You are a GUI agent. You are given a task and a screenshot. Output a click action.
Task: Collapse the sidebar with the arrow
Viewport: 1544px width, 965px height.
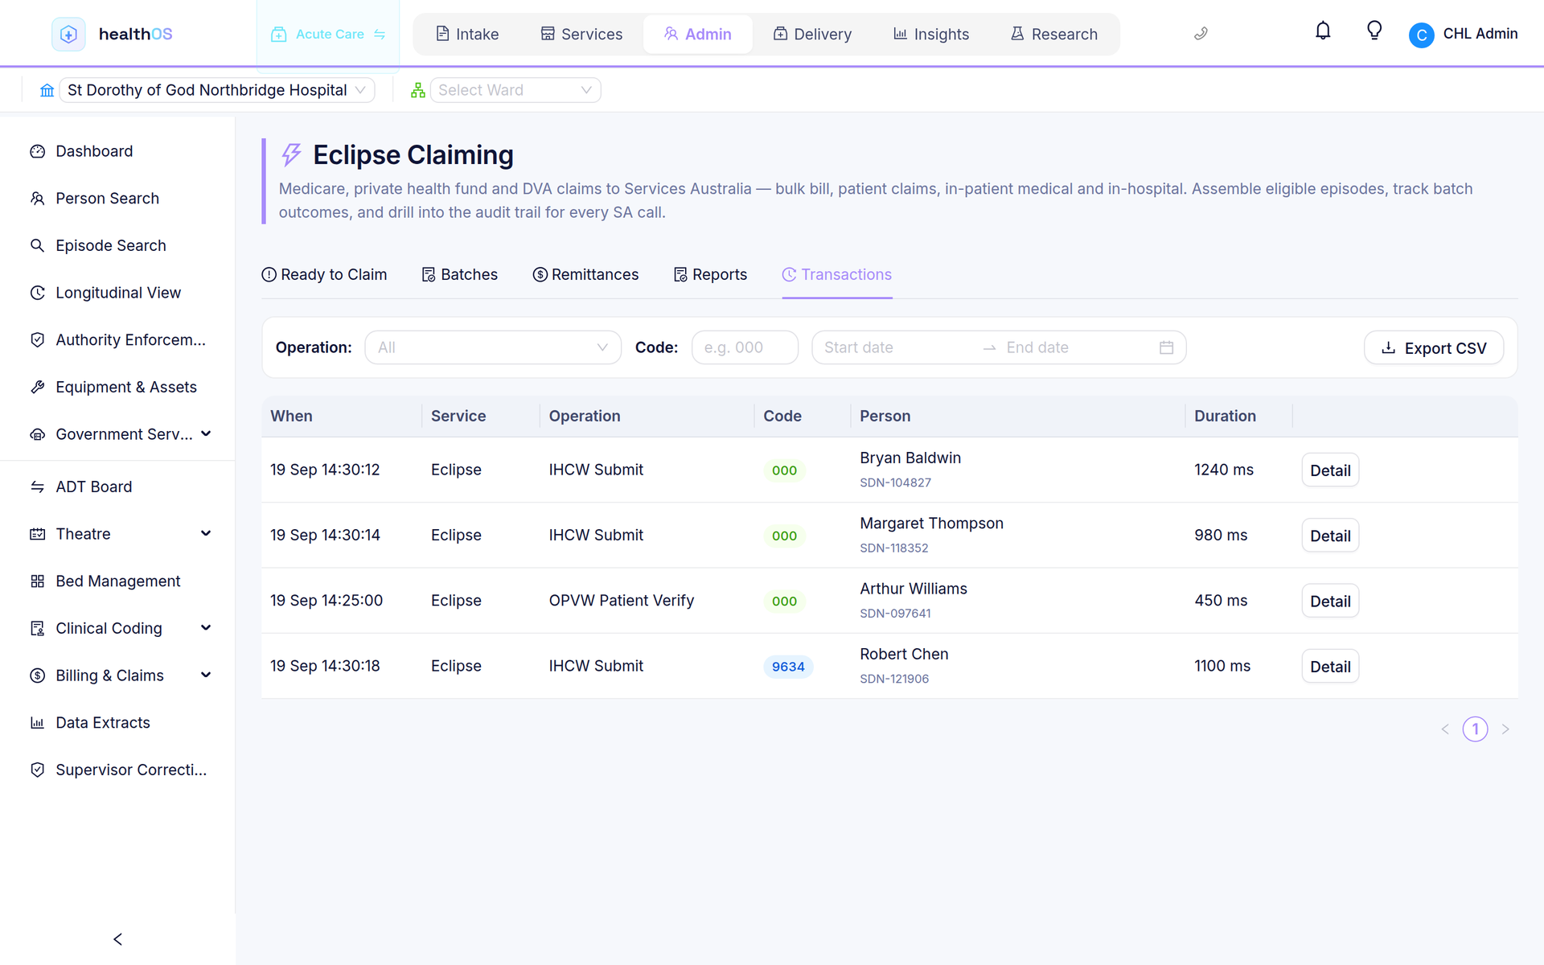[117, 939]
